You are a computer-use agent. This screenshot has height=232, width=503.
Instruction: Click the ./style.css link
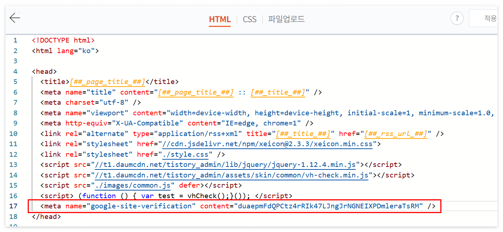185,154
